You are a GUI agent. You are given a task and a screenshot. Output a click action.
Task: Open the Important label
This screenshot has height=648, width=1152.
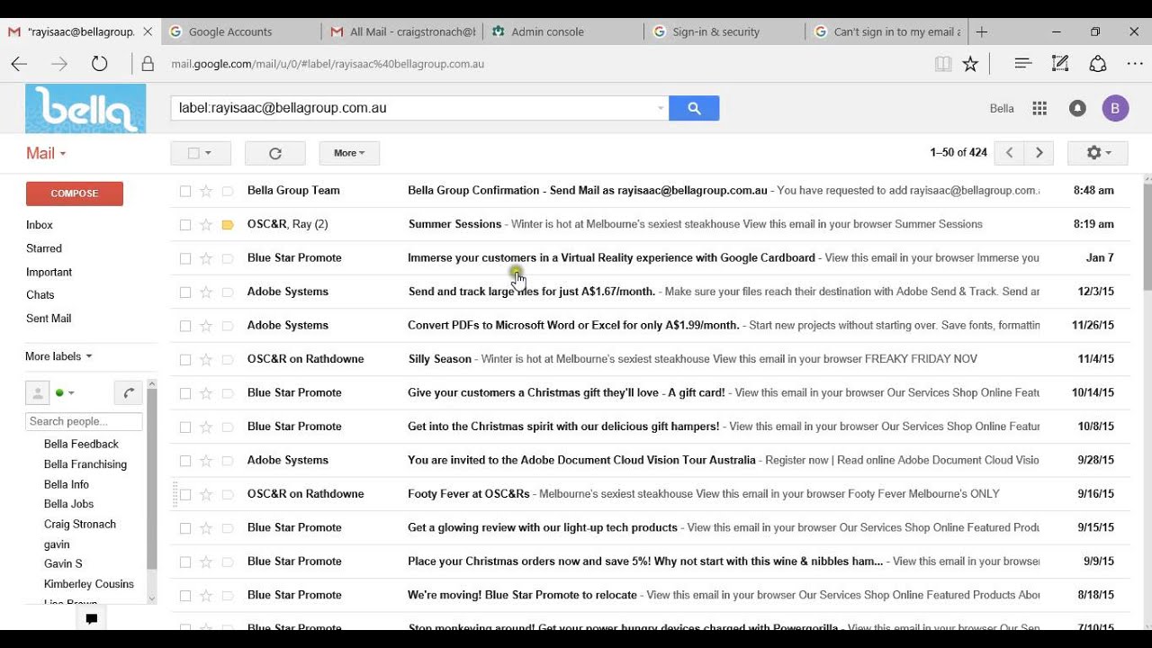click(x=49, y=272)
